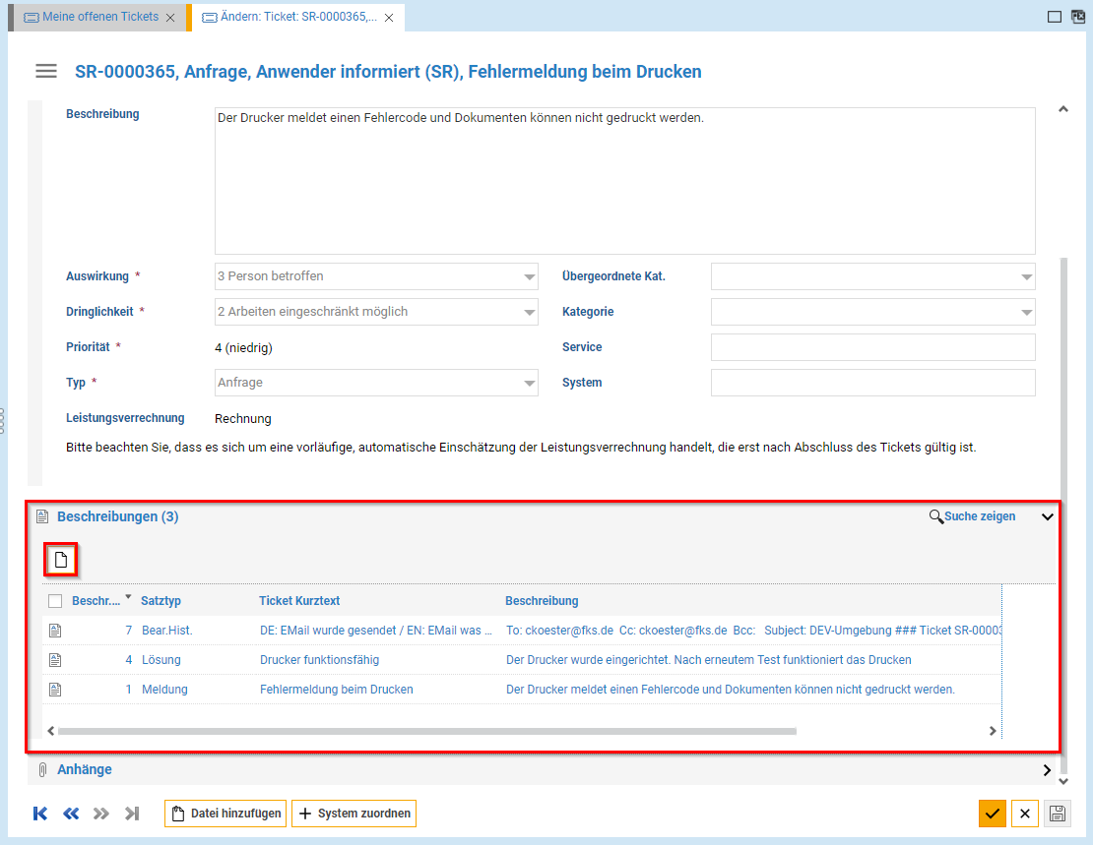
Task: Open the hamburger menu icon
Action: tap(45, 71)
